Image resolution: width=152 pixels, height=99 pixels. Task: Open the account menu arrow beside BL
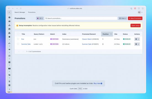coord(142,12)
